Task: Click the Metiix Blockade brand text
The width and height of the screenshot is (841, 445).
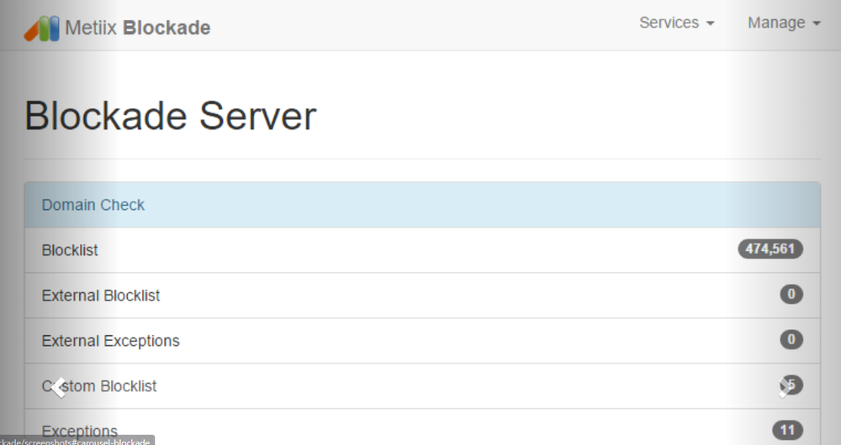Action: click(x=138, y=28)
